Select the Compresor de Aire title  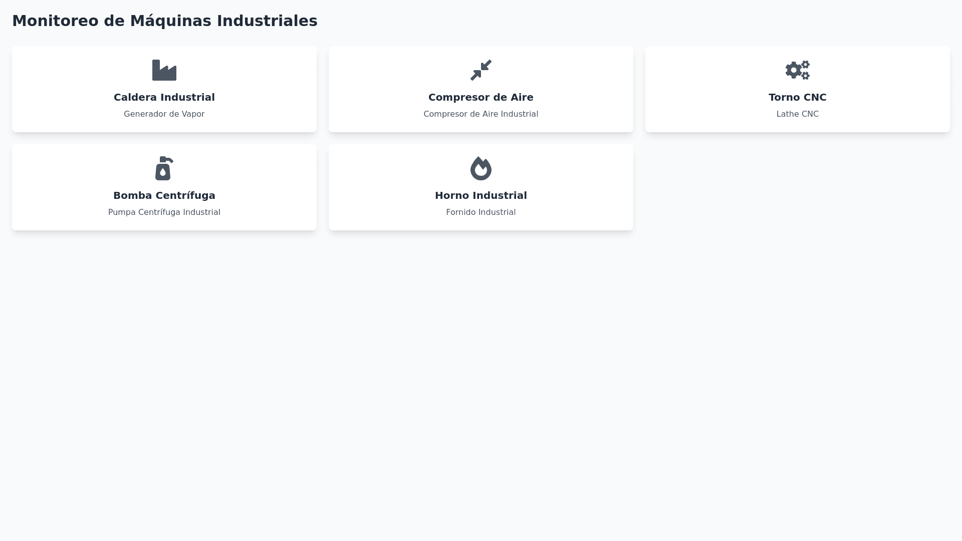coord(481,97)
